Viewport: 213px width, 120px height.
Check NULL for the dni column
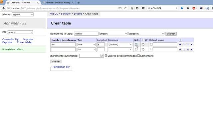136,44
